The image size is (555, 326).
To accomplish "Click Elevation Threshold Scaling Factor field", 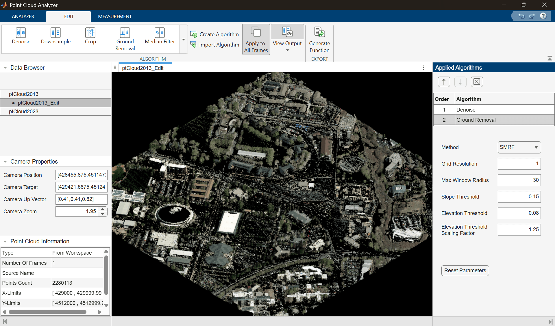I will pyautogui.click(x=519, y=229).
